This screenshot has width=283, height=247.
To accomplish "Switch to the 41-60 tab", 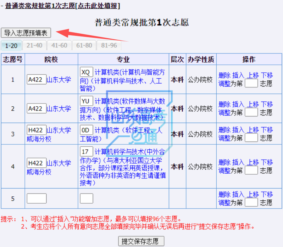I will click(x=59, y=45).
